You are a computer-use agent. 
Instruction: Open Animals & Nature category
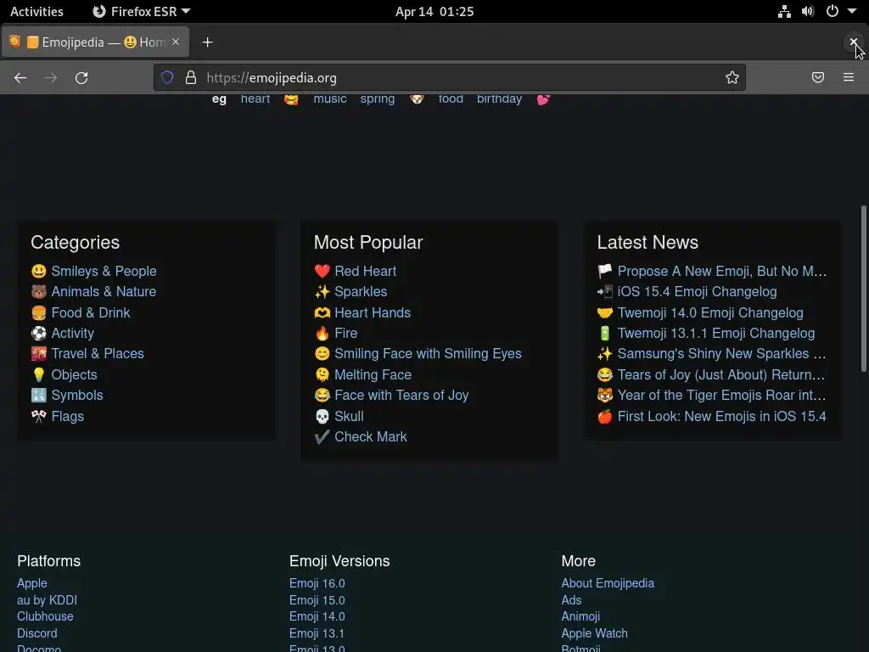tap(104, 292)
